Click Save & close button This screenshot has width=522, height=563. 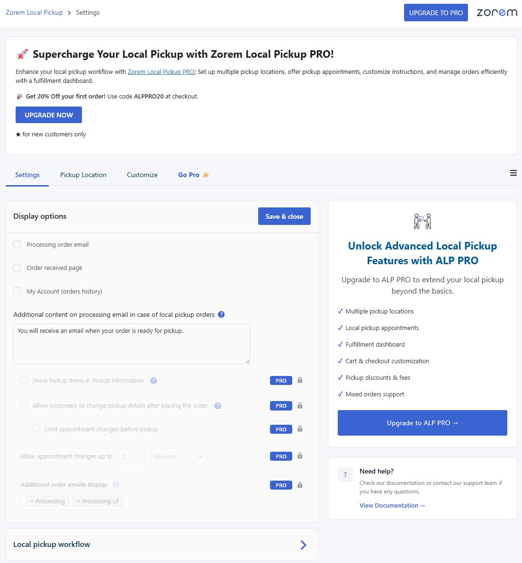[x=284, y=216]
